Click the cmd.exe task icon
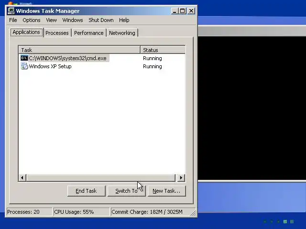 (x=24, y=58)
